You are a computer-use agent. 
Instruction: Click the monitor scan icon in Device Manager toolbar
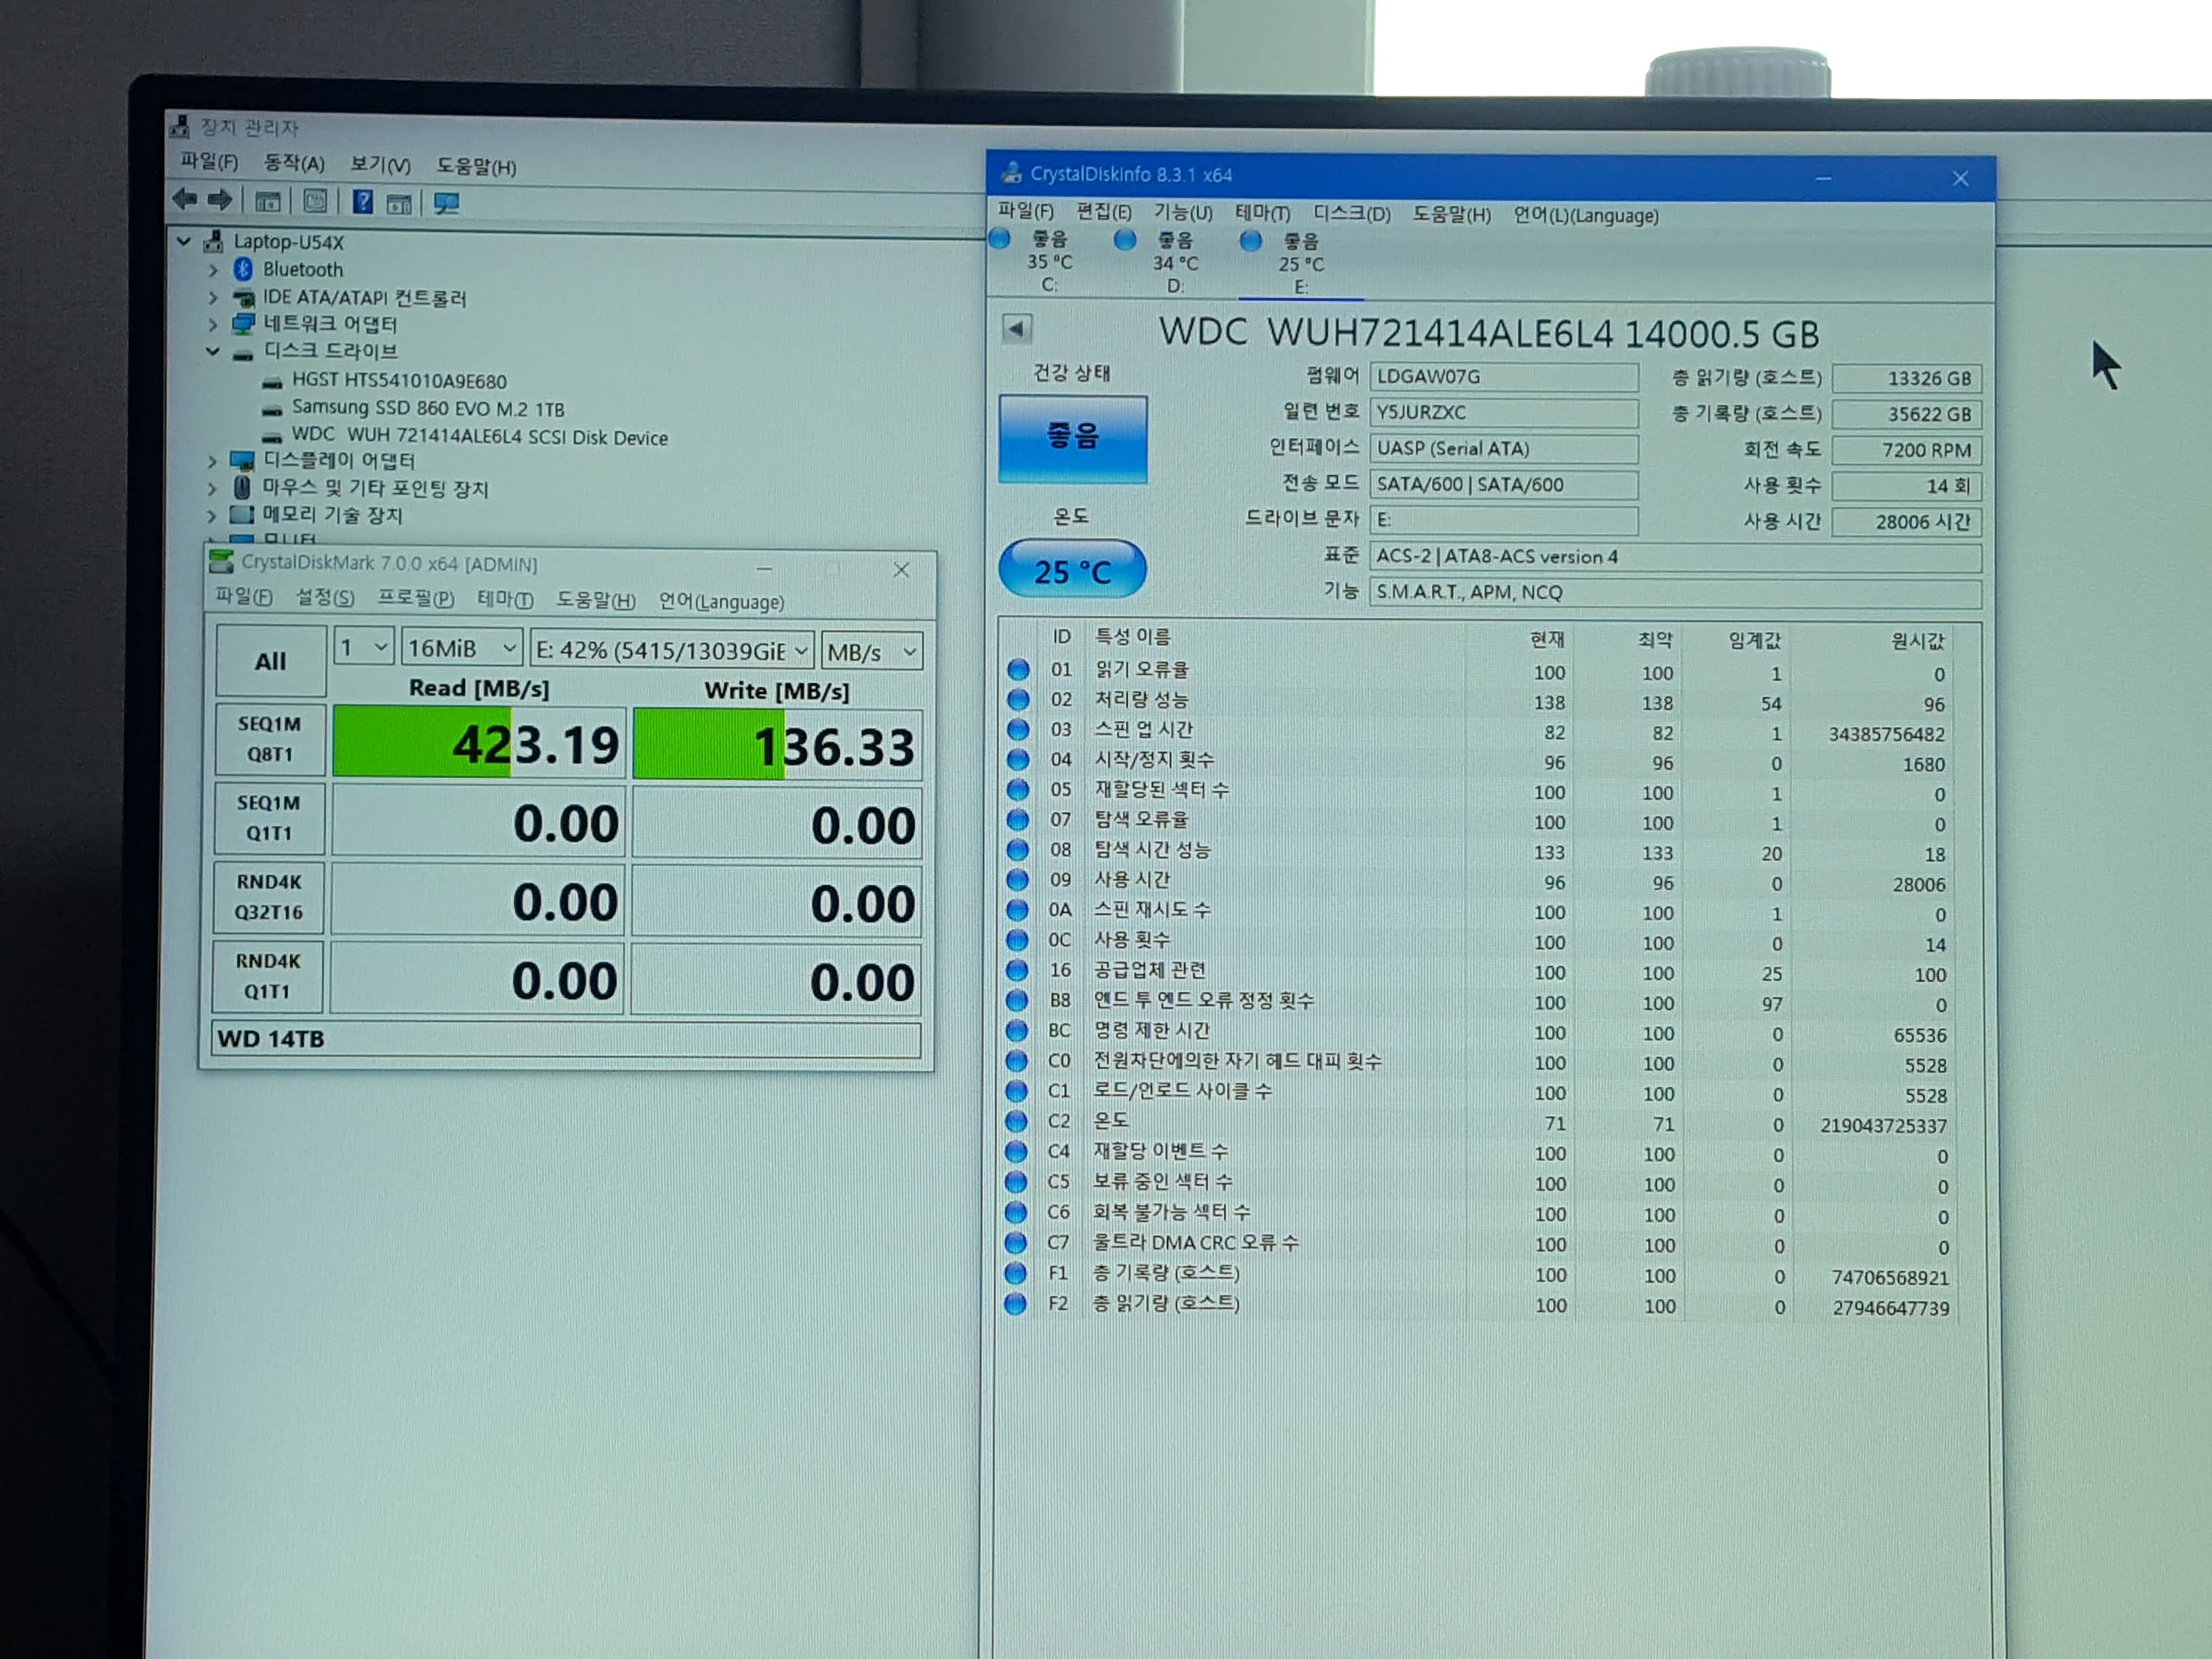click(x=446, y=203)
